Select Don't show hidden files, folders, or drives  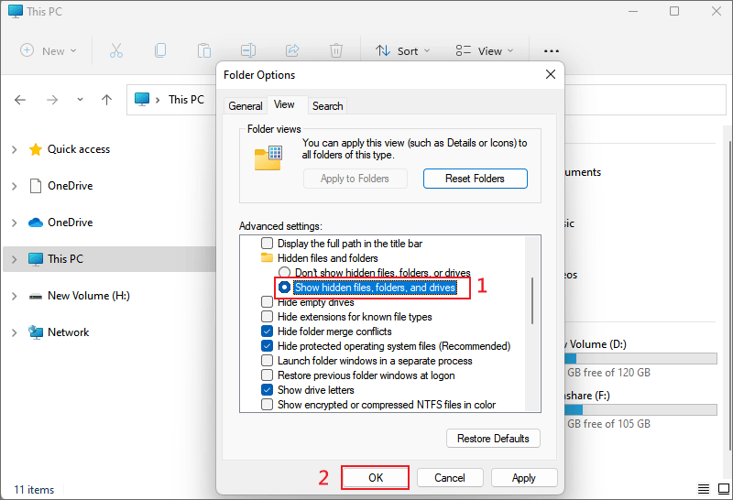pos(284,272)
